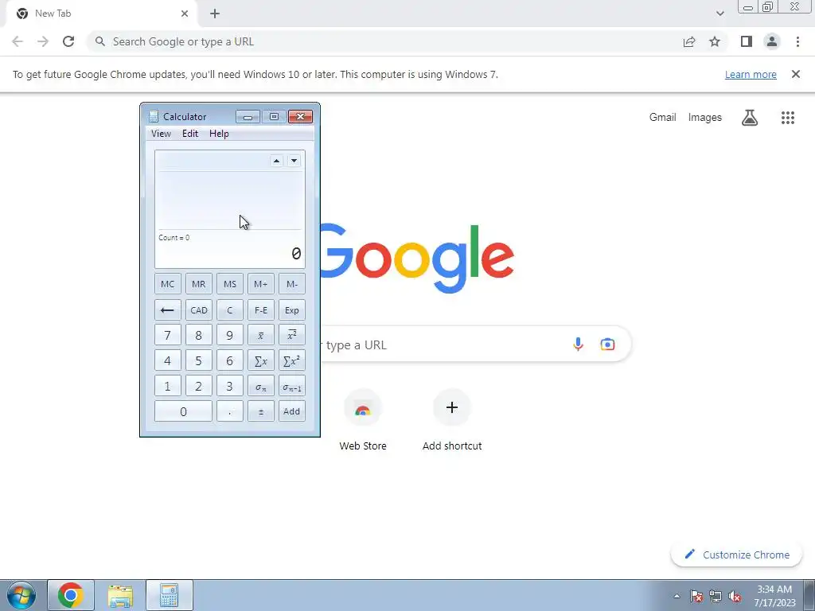
Task: Click the σn standard deviation button
Action: pyautogui.click(x=261, y=386)
